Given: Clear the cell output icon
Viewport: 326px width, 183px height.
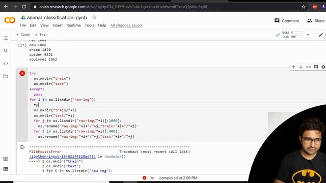Looking at the screenshot, I should tap(22, 147).
